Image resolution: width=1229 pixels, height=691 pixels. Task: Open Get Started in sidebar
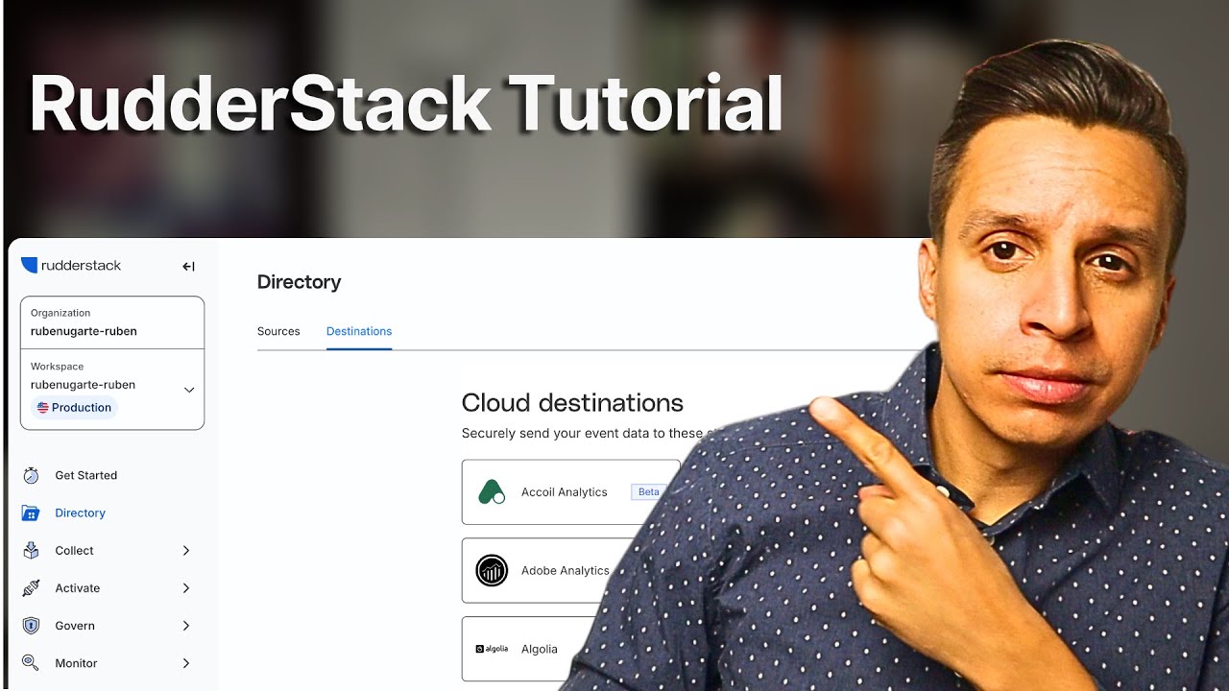[x=85, y=475]
